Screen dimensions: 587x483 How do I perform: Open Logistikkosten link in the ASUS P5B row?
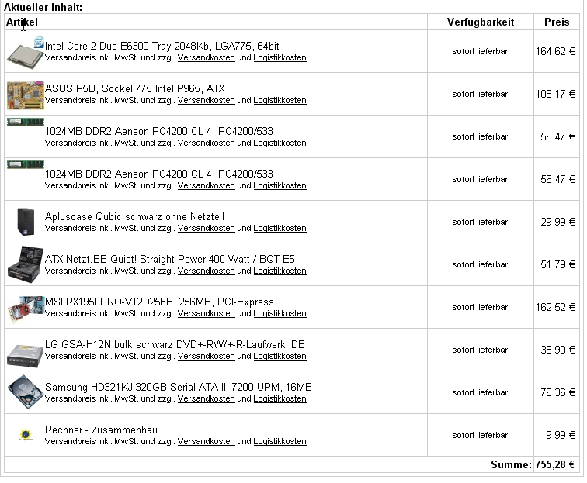click(280, 100)
